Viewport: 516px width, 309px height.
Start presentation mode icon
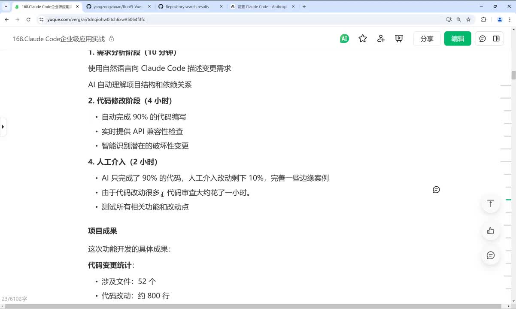click(x=399, y=39)
